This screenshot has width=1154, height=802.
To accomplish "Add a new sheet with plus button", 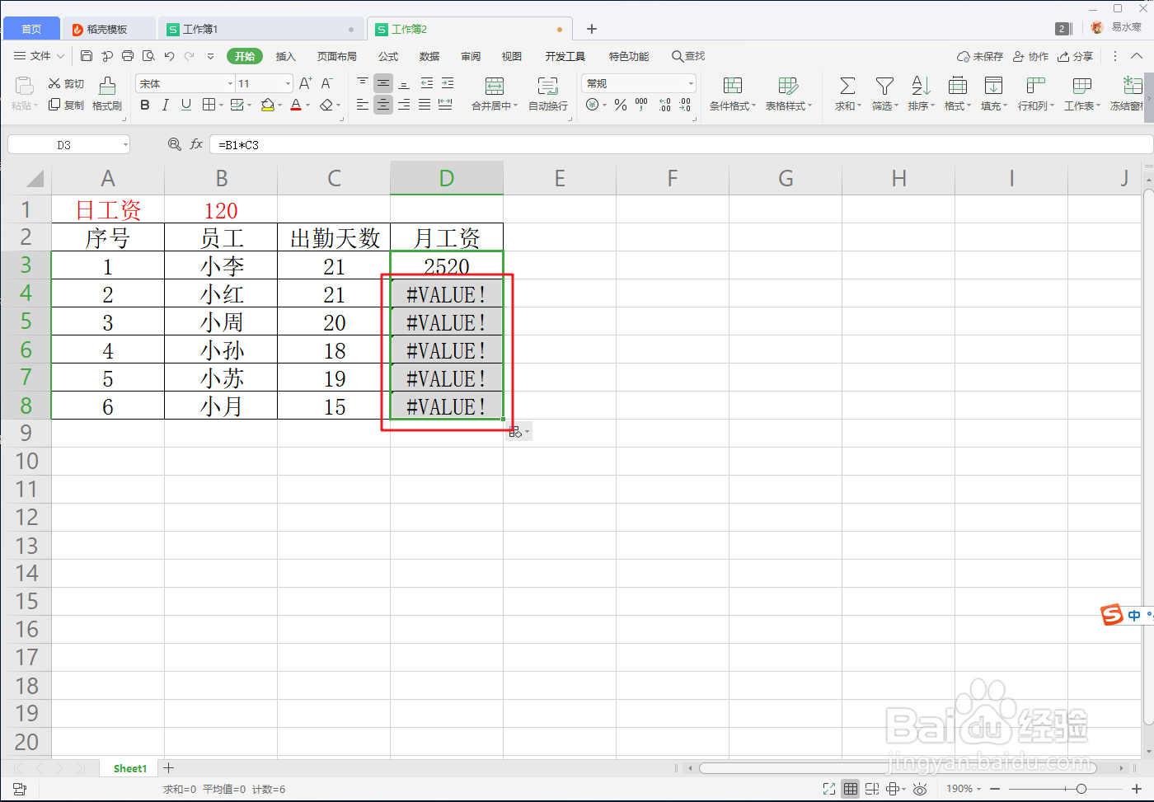I will pos(169,767).
